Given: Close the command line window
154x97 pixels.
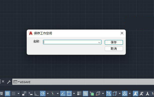Looking at the screenshot, I should tap(3, 81).
